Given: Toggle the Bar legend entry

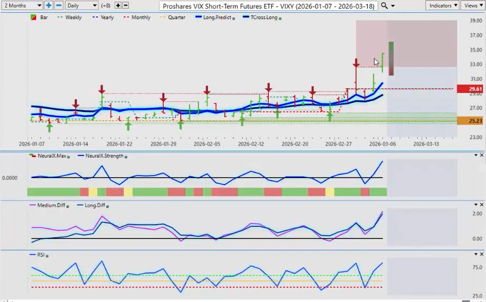Looking at the screenshot, I should [x=41, y=17].
